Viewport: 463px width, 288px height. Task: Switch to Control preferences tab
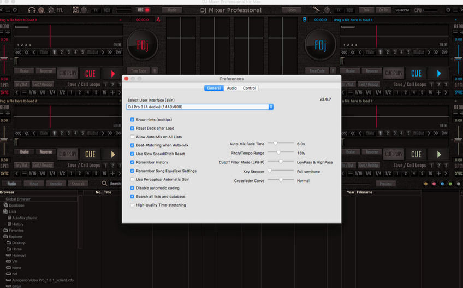pos(249,88)
